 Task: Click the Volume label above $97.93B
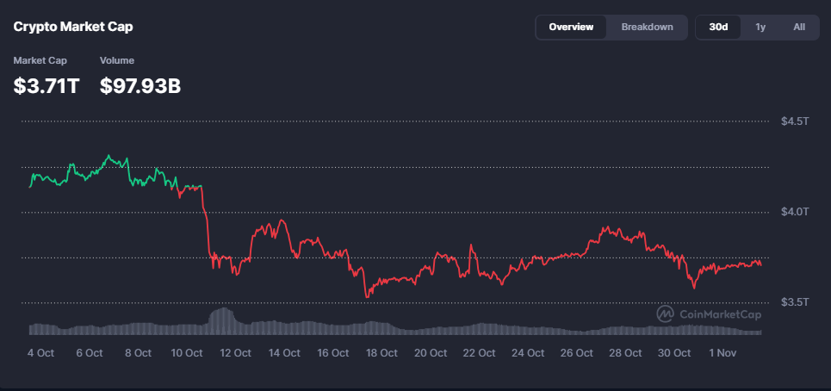coord(117,60)
